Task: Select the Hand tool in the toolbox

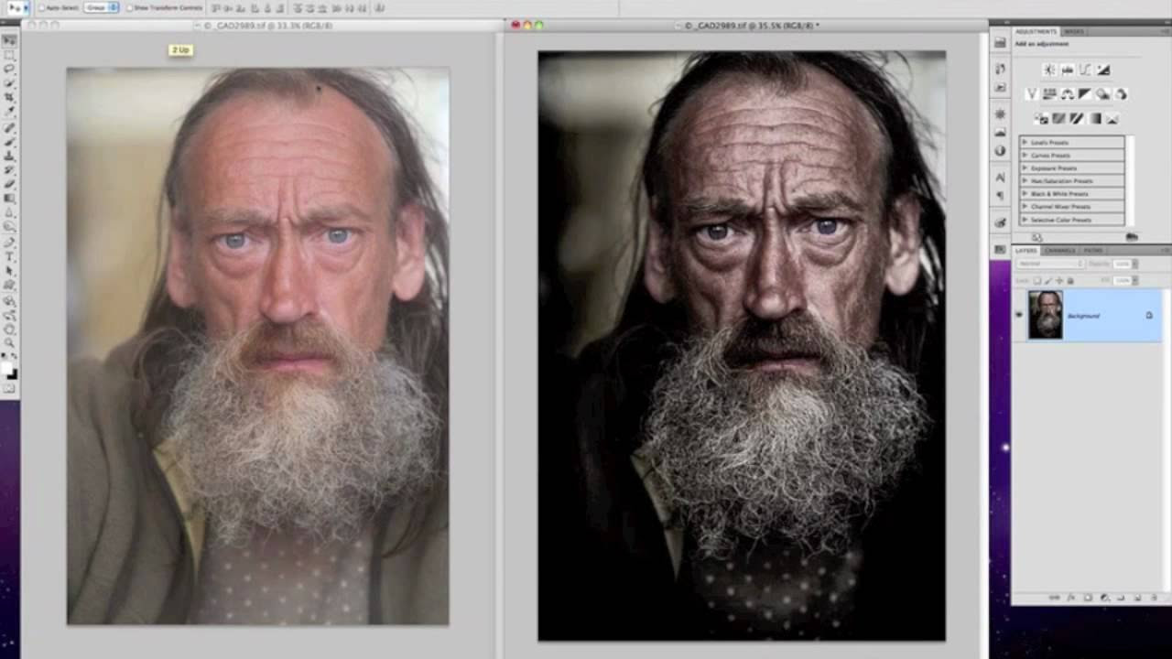Action: pyautogui.click(x=9, y=329)
